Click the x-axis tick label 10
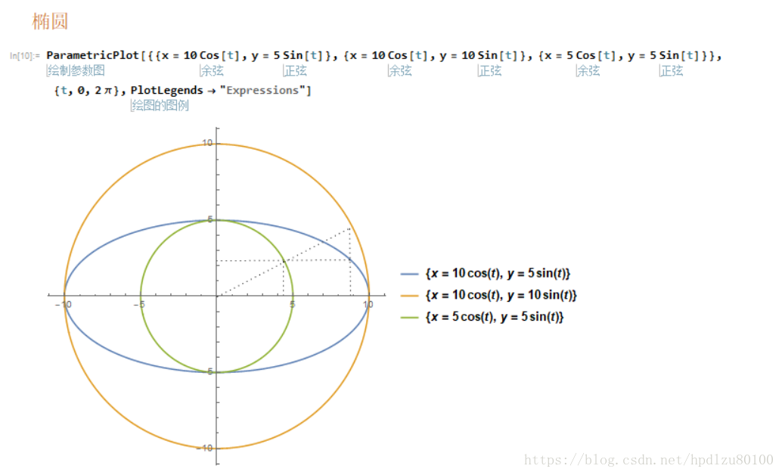782x475 pixels. (x=368, y=304)
